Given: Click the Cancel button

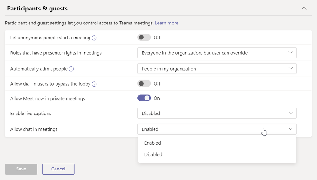Looking at the screenshot, I should click(x=58, y=169).
